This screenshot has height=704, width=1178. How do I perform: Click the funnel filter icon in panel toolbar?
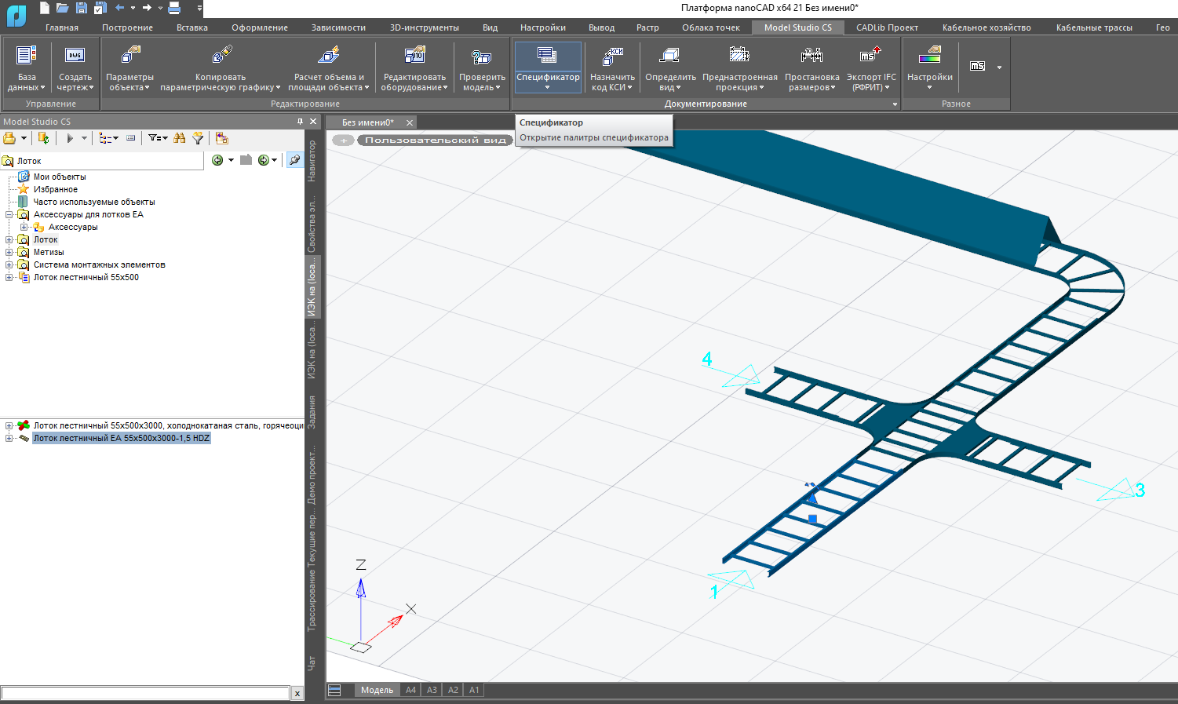tap(198, 138)
